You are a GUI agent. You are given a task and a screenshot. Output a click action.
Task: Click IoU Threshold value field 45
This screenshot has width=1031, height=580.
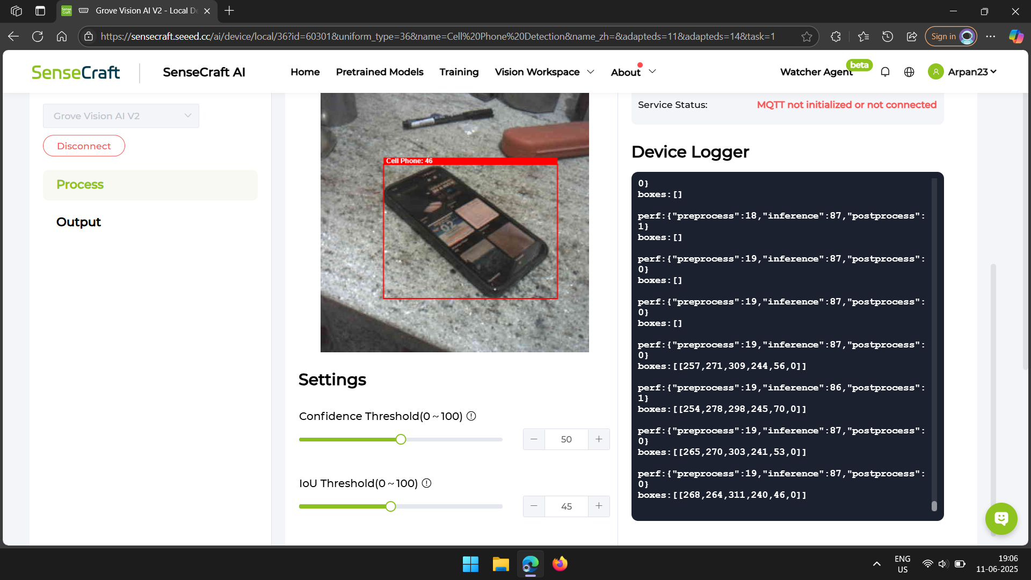coord(566,506)
